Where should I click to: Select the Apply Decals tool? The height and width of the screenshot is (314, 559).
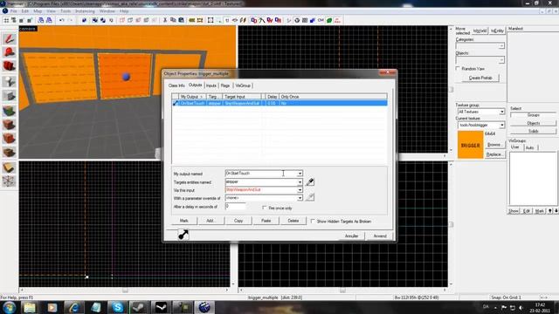(x=9, y=139)
